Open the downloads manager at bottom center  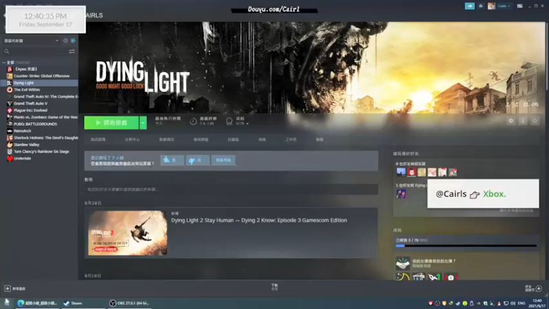coord(274,287)
